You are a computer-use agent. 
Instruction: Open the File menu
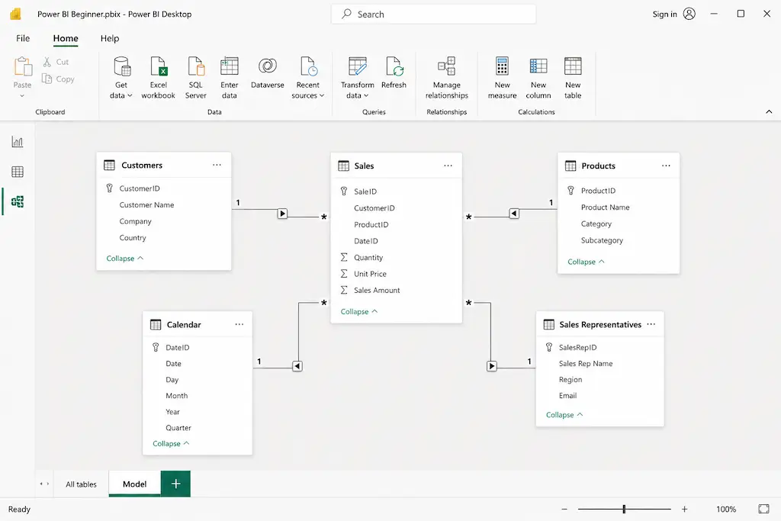point(23,38)
